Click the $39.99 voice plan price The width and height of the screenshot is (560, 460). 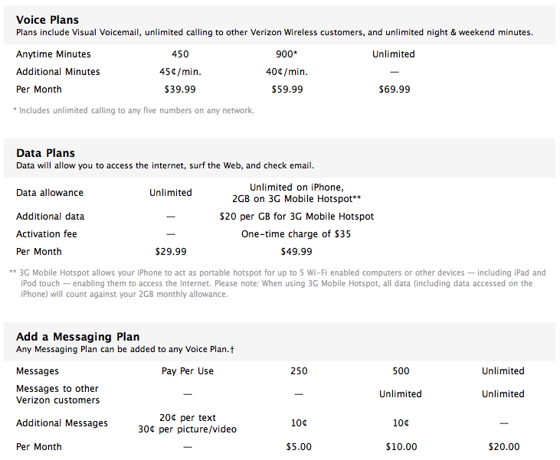[180, 90]
